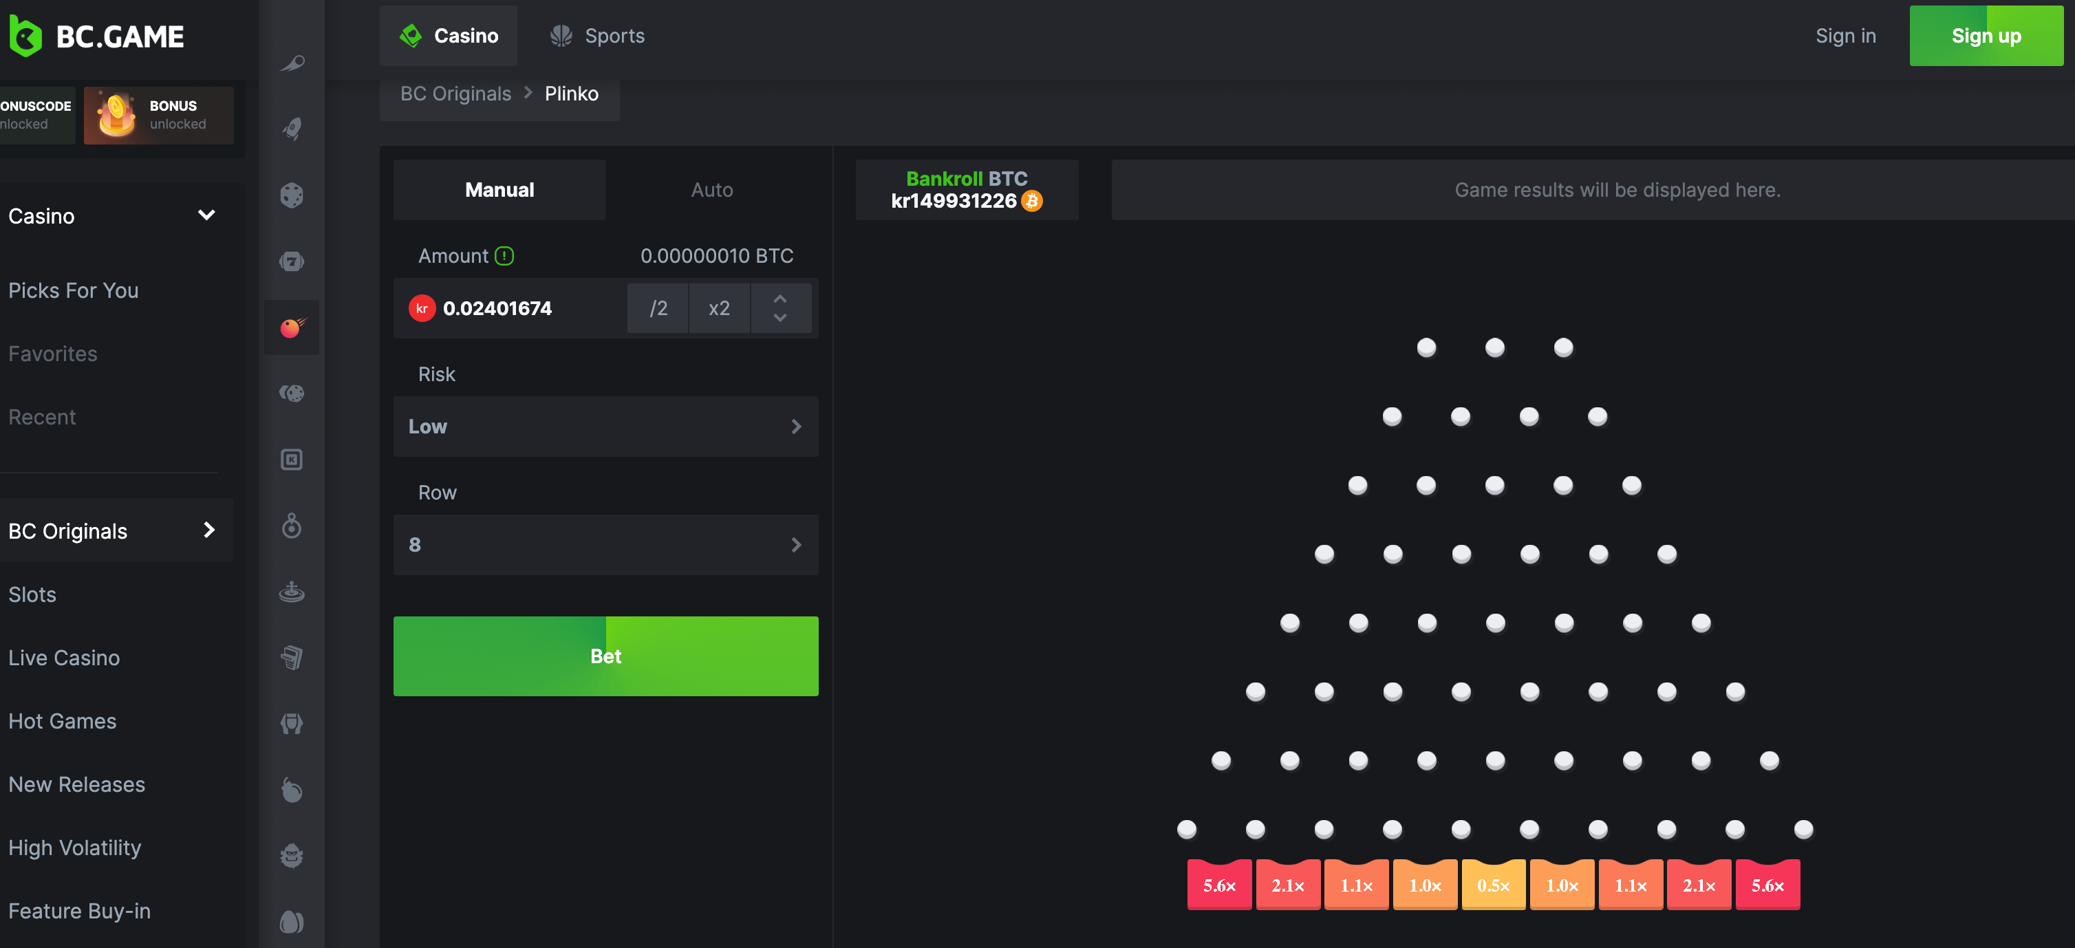Collapse the Casino sidebar section
Viewport: 2075px width, 948px height.
206,215
